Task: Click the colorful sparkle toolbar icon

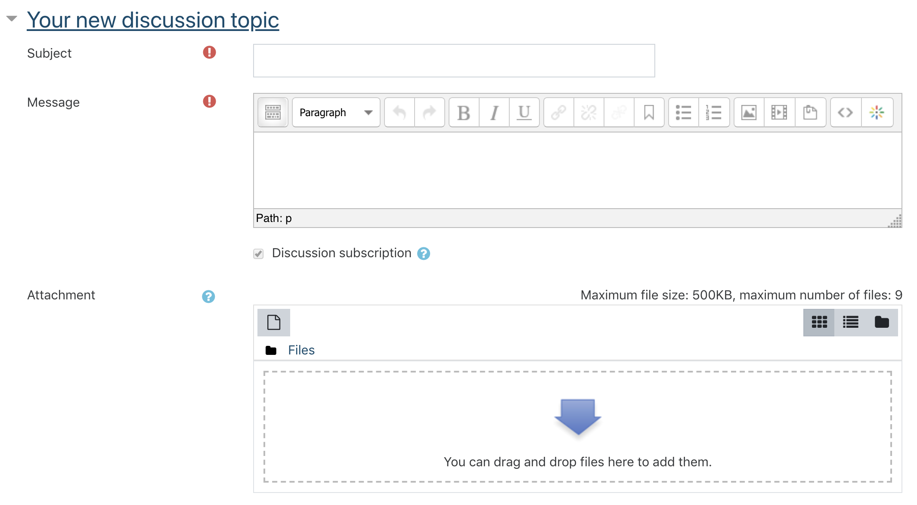Action: [877, 113]
